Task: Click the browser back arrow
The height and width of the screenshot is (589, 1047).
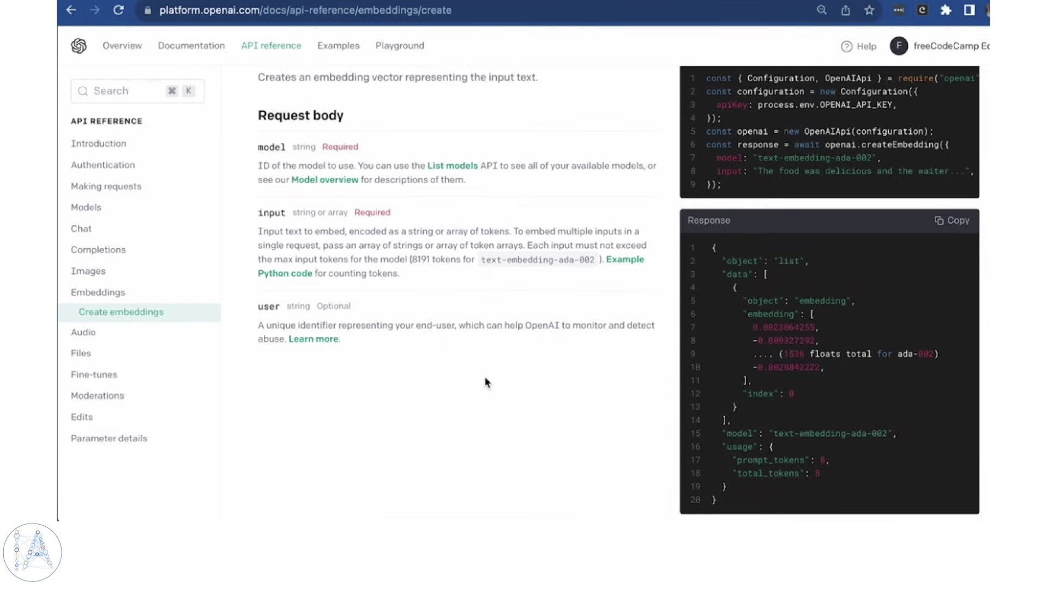Action: (x=71, y=10)
